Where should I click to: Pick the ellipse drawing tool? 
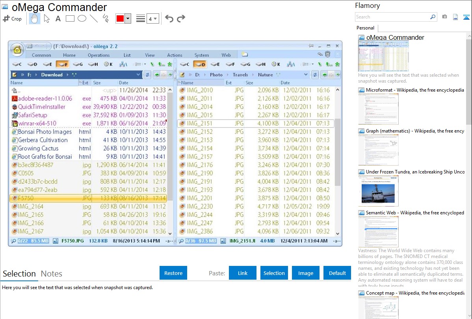[82, 18]
